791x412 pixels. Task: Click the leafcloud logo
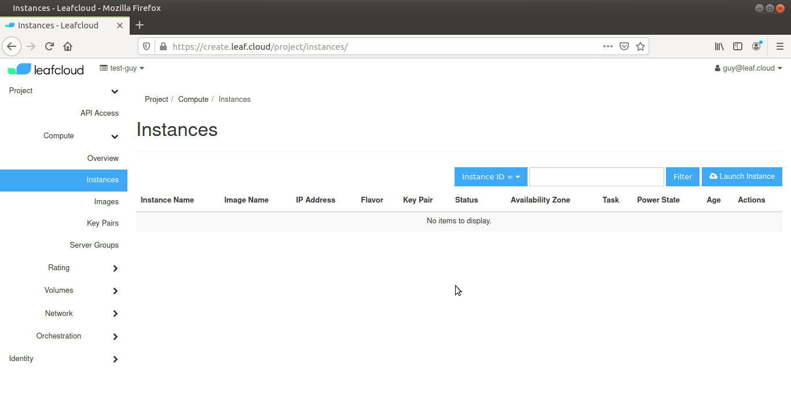pos(46,69)
